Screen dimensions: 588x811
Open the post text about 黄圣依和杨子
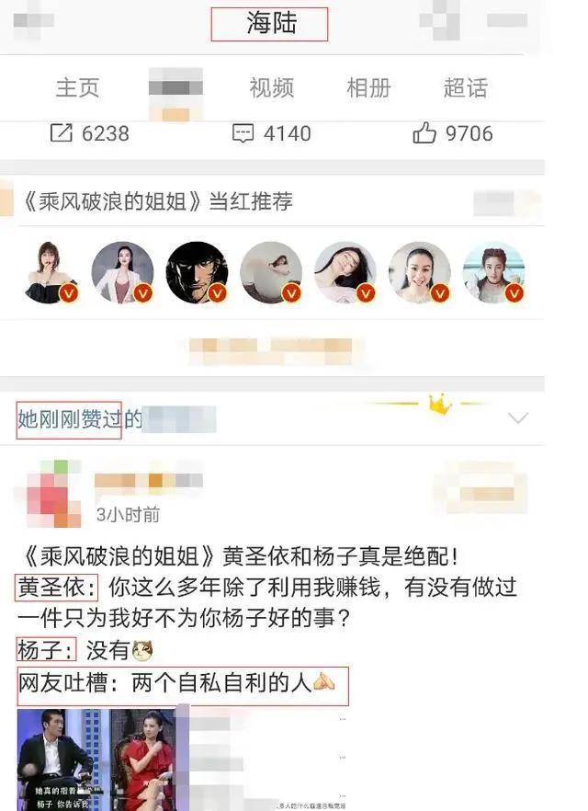click(x=267, y=619)
